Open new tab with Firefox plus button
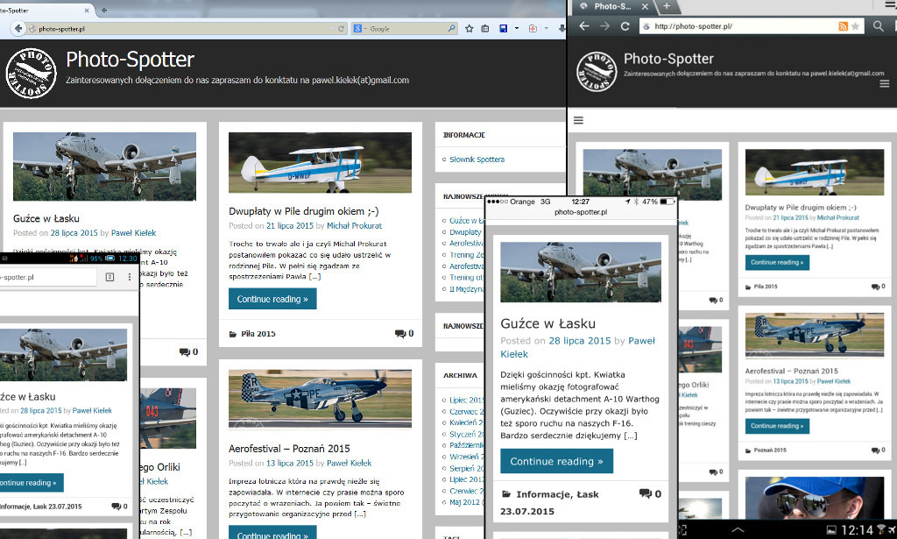The image size is (897, 539). (104, 10)
